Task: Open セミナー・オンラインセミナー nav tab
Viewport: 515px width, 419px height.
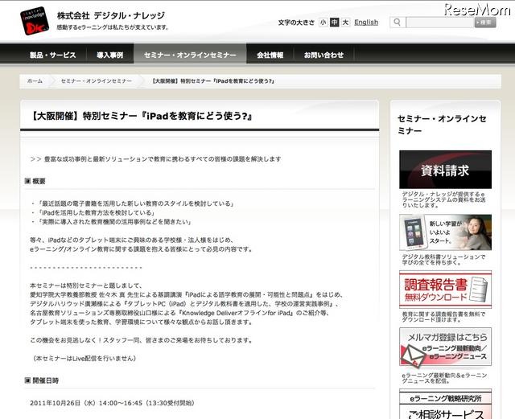Action: pos(190,55)
